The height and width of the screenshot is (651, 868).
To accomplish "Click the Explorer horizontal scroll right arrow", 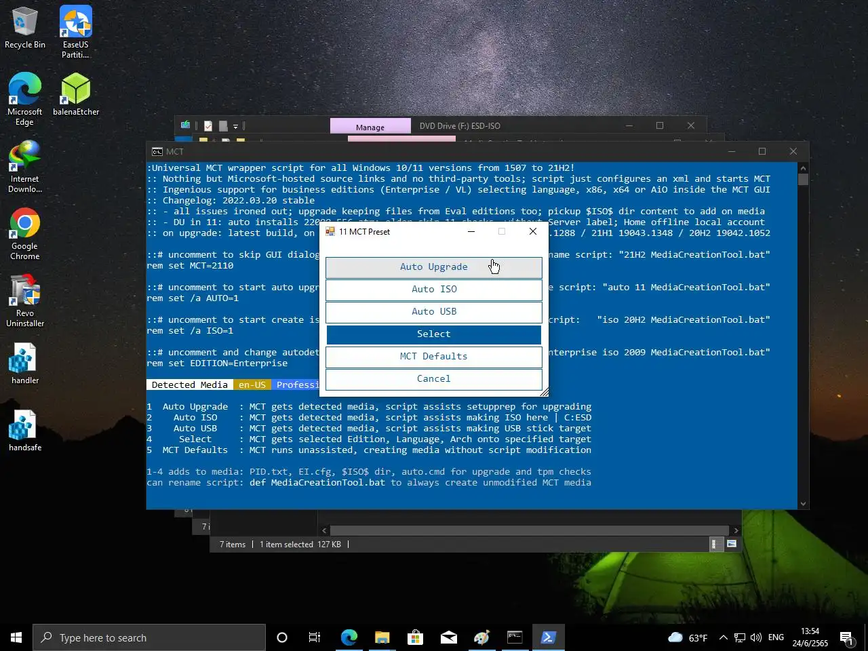I will [x=736, y=530].
